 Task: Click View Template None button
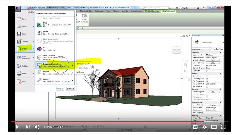click(213, 105)
